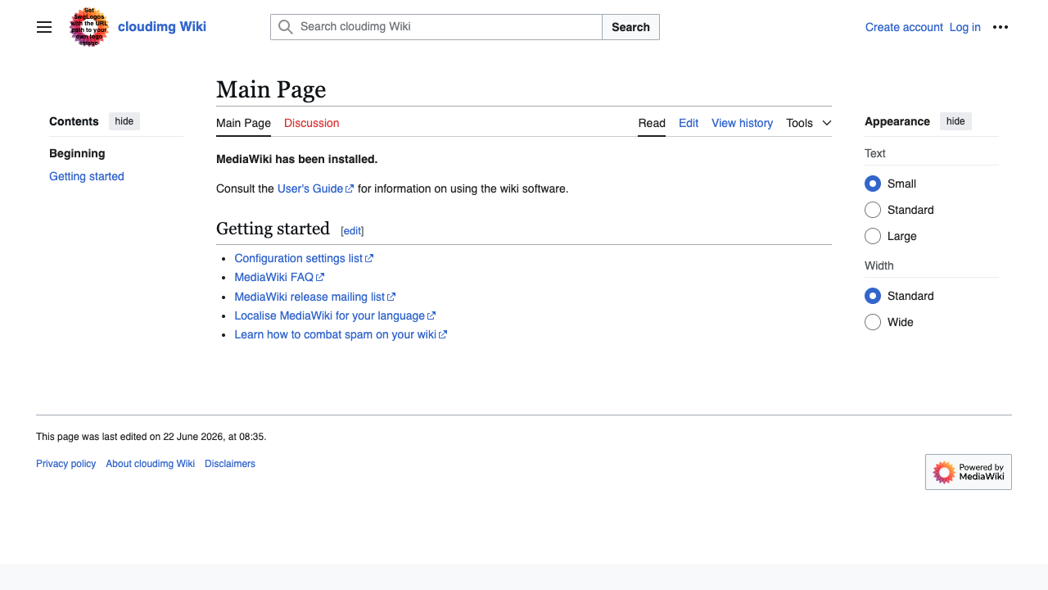This screenshot has width=1048, height=590.
Task: Click the cloudimg Wiki site title
Action: 162,26
